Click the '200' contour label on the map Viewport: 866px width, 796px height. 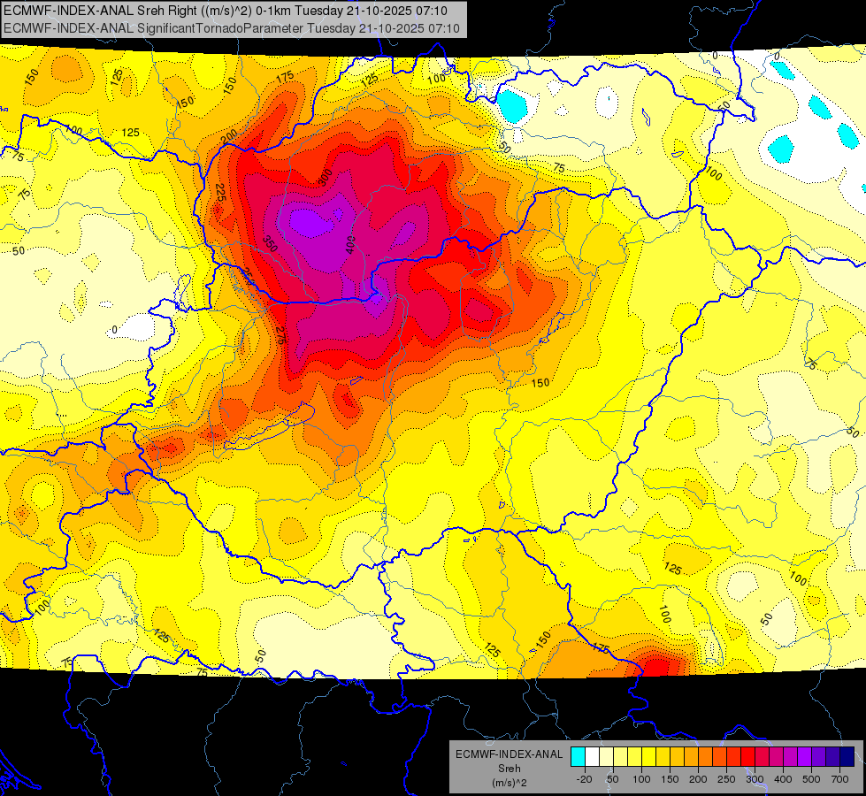click(228, 135)
